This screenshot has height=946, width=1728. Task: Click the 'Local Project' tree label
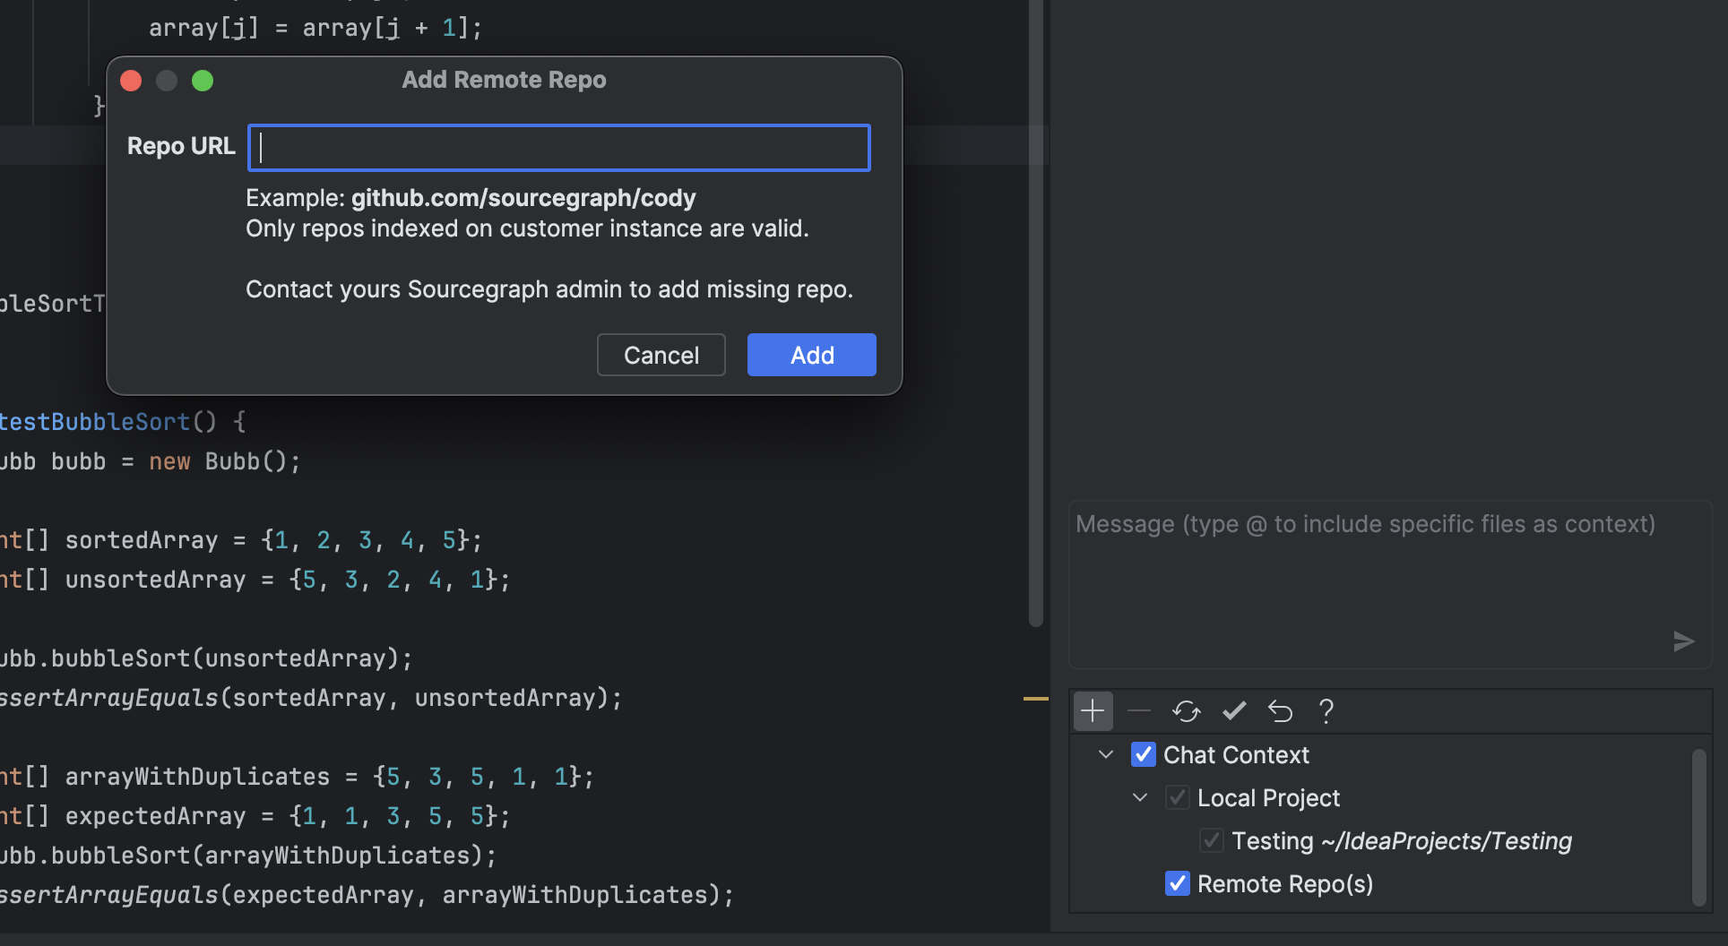point(1268,798)
